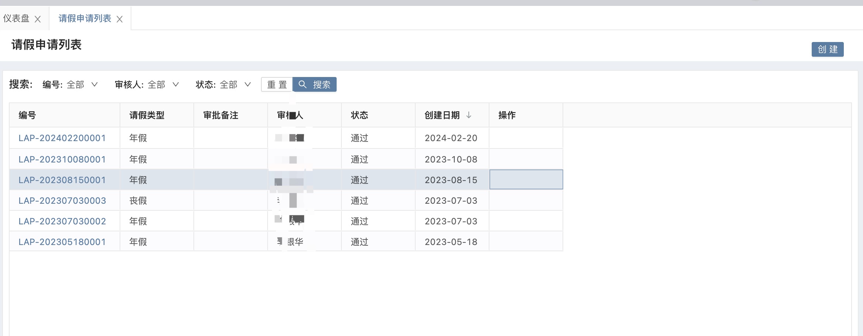The height and width of the screenshot is (336, 863).
Task: Click the 请假类型 column header
Action: click(x=157, y=115)
